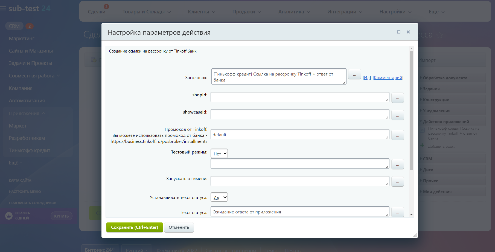Click ellipsis button next to Текст статуса field
This screenshot has width=495, height=252.
[397, 212]
